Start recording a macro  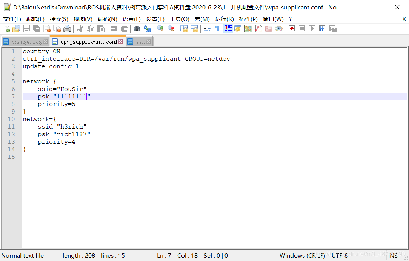(x=292, y=29)
